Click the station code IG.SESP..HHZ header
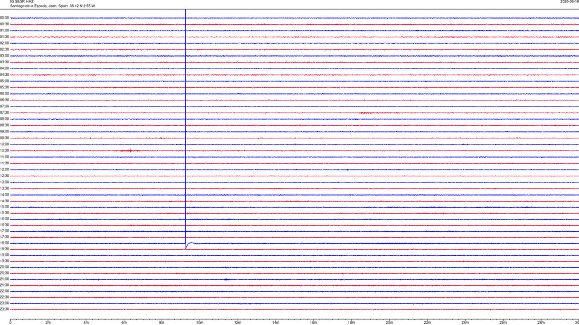 [x=22, y=2]
